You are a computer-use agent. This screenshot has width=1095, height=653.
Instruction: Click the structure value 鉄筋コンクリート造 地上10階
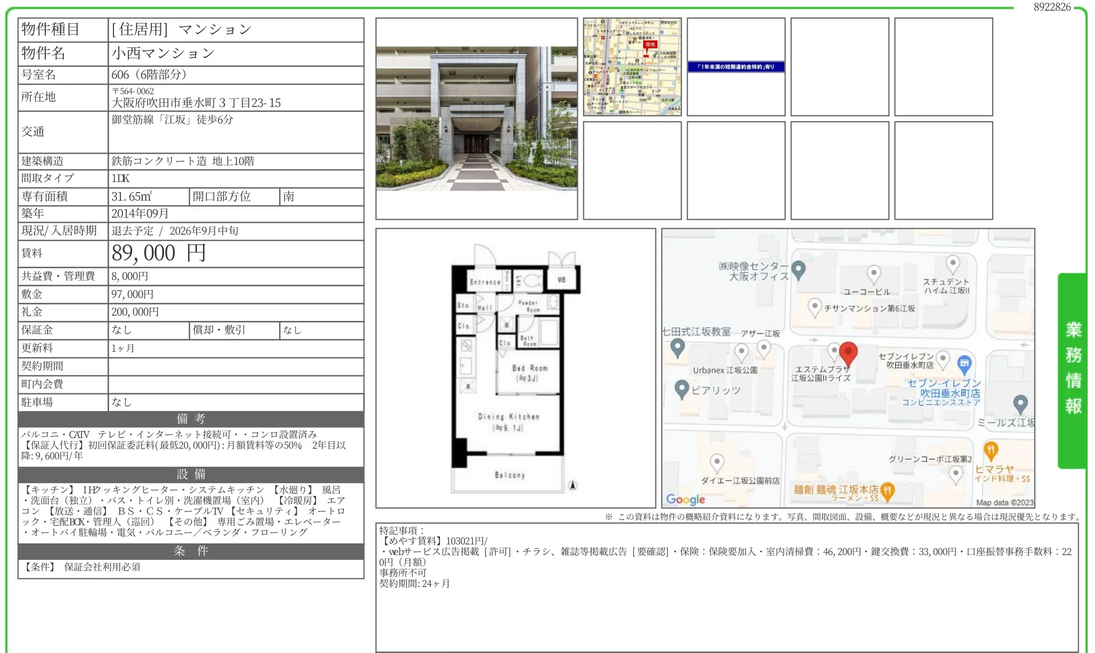tap(183, 161)
